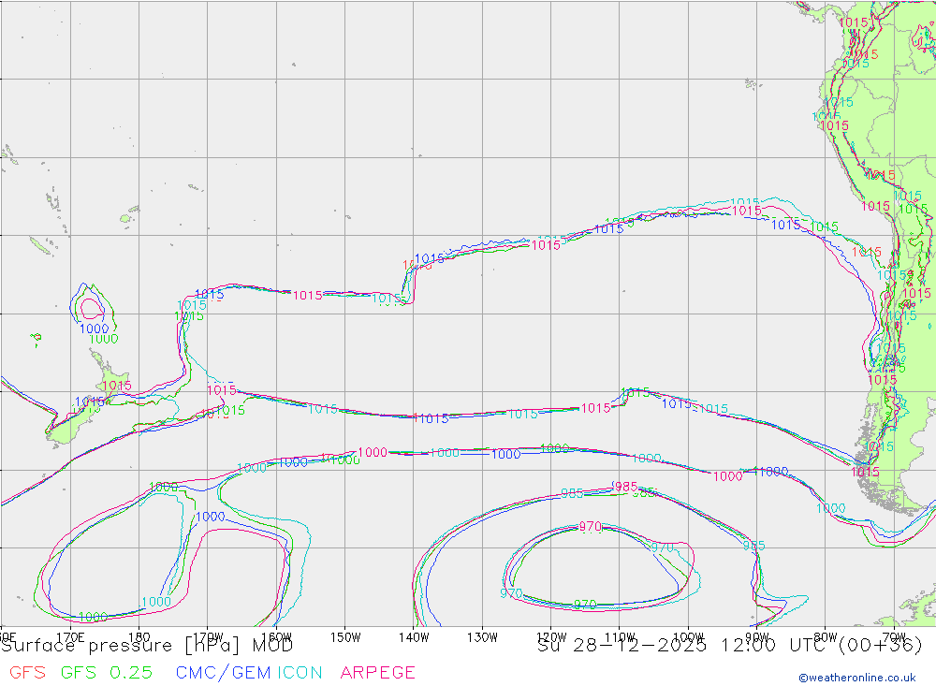
Task: Click the 140W longitude axis label
Action: [414, 636]
